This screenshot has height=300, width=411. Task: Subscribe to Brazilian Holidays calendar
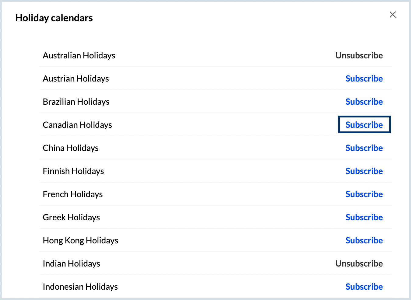click(364, 102)
